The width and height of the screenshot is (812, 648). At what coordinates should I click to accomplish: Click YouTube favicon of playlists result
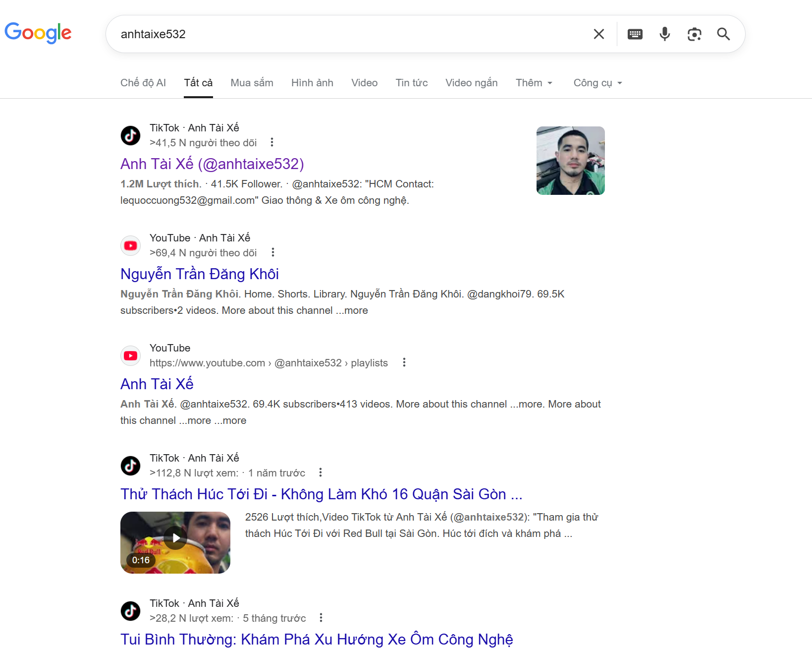click(x=131, y=355)
